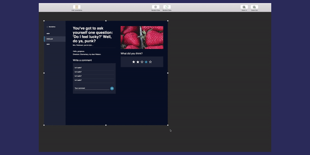Screen dimensions: 310x155
Task: Click the first 'Is it safe?' comment
Action: coord(78,68)
